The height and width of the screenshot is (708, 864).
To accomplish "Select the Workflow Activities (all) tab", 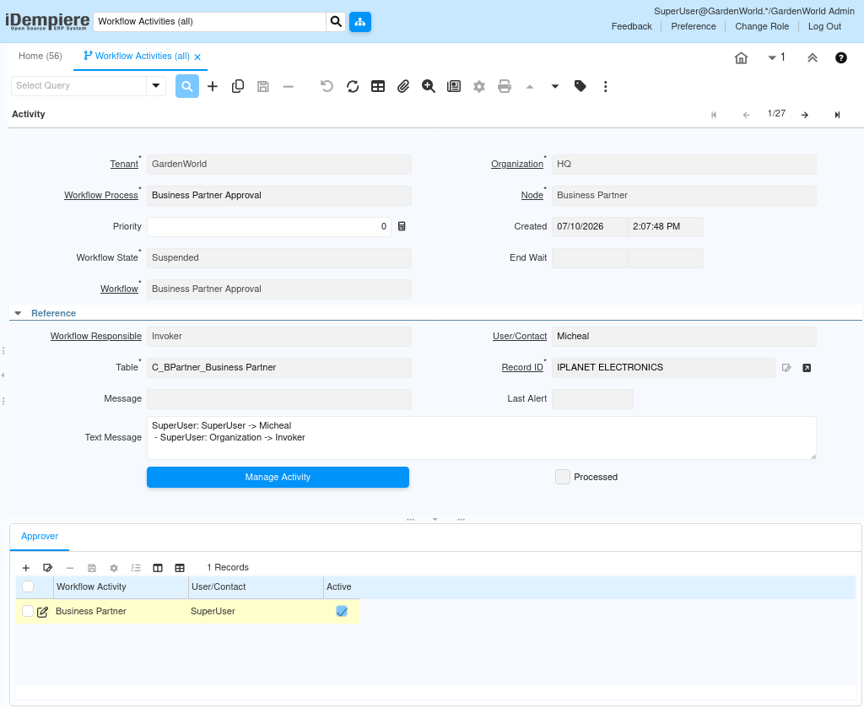I will [x=142, y=57].
